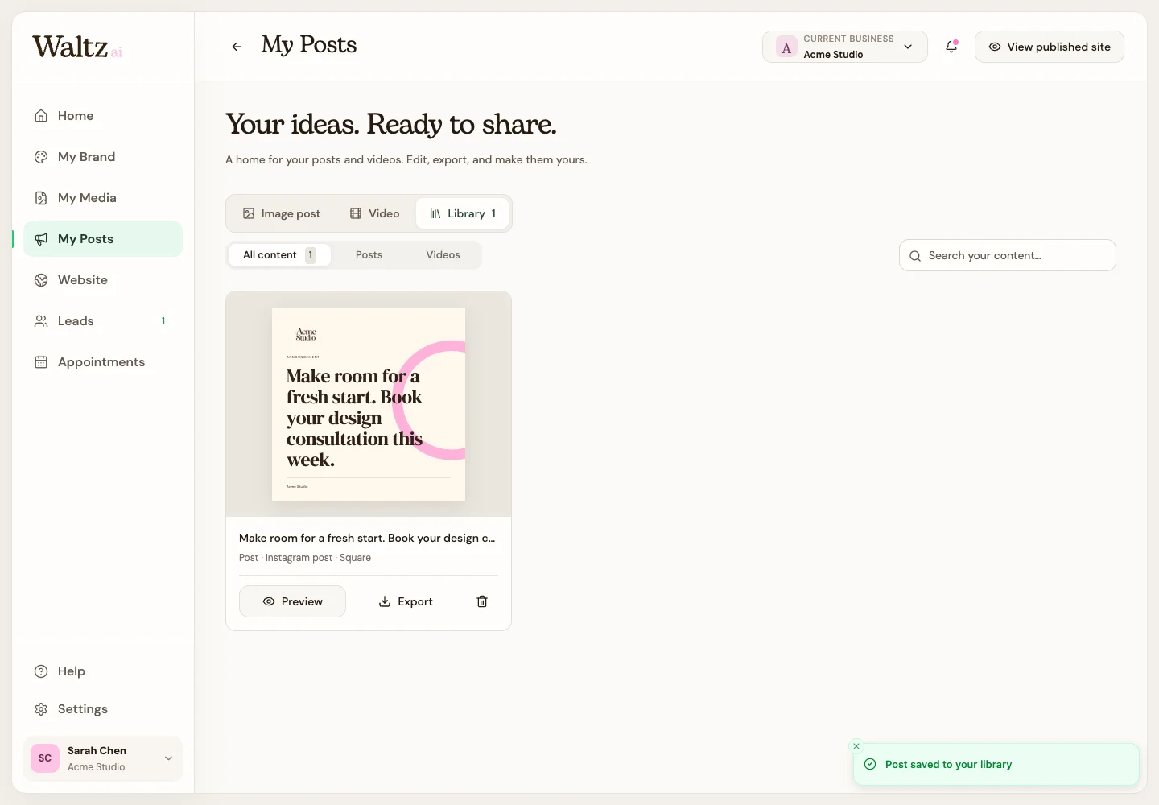Delete the post using trash icon

482,601
